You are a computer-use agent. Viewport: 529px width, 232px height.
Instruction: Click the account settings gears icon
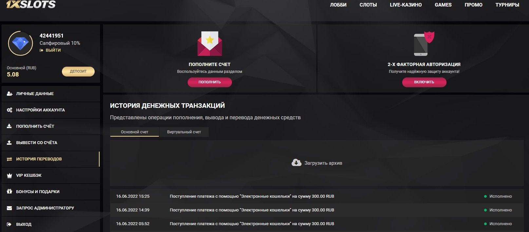coord(9,110)
